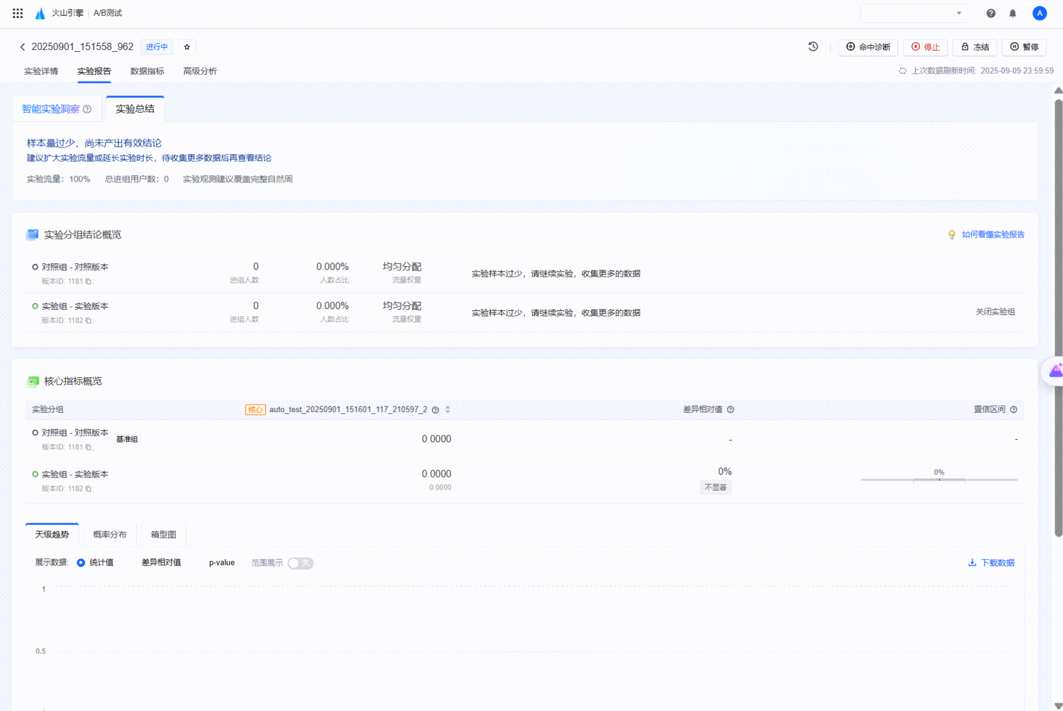Select the p-value radio option
This screenshot has height=711, width=1063.
201,563
